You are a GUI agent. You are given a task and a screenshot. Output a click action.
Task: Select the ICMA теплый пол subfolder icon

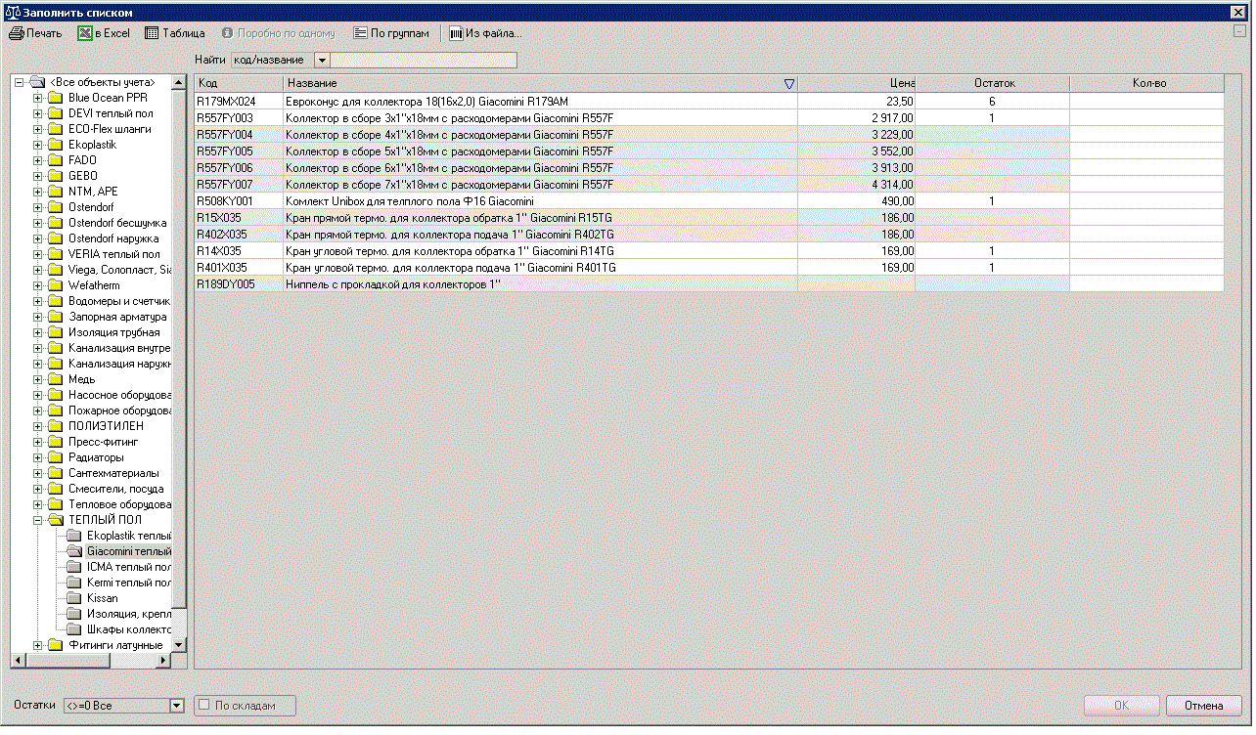(74, 567)
